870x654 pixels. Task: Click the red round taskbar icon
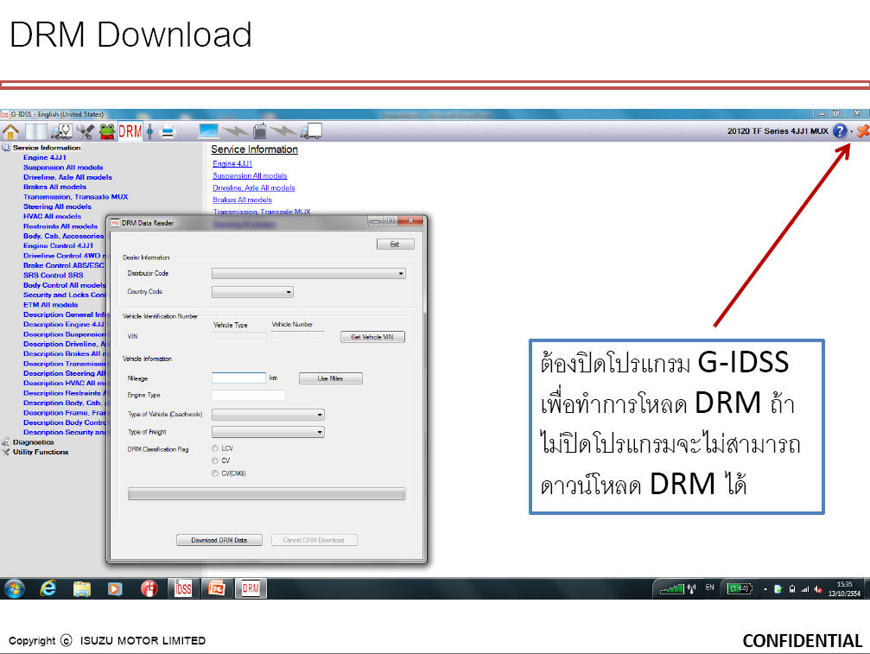coord(149,588)
